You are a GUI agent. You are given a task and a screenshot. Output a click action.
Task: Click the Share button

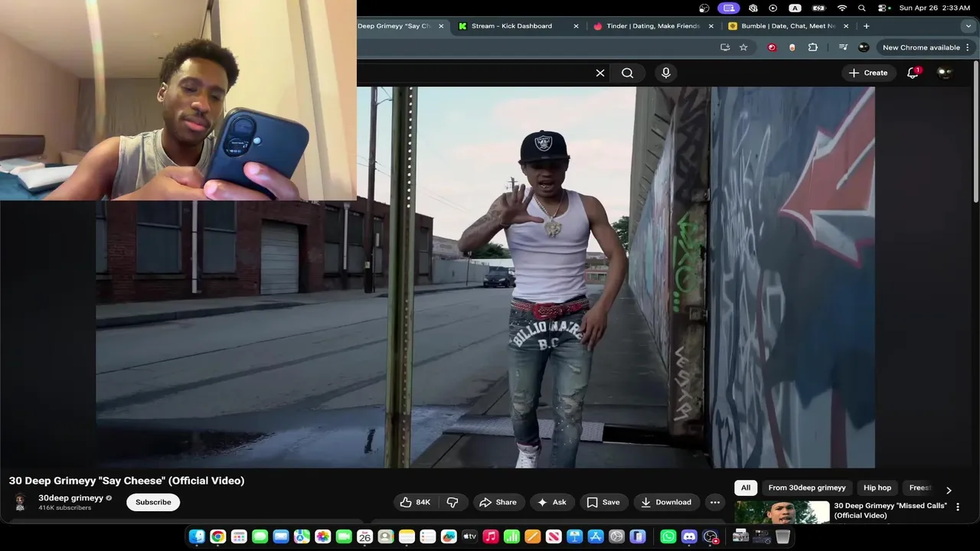(498, 502)
